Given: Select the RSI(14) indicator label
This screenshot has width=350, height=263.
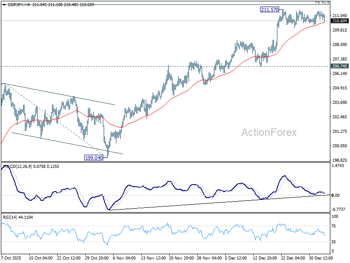Looking at the screenshot, I should click(12, 217).
